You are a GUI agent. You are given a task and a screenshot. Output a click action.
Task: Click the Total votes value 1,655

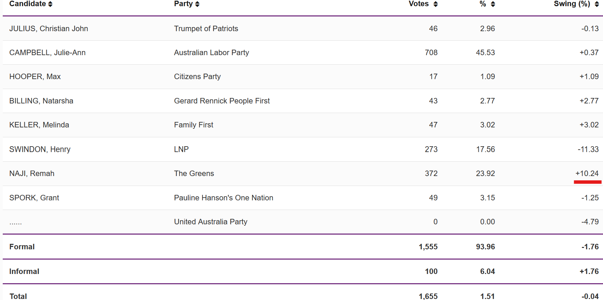(x=428, y=296)
